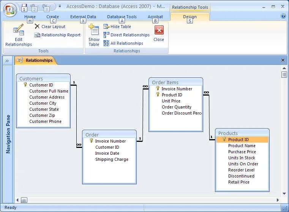Click the Hide Table label
The width and height of the screenshot is (289, 212).
pyautogui.click(x=121, y=27)
